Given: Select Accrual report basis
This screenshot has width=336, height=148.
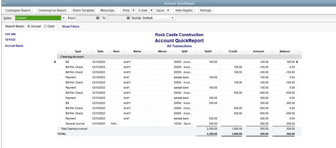Looking at the screenshot, I should tap(29, 26).
